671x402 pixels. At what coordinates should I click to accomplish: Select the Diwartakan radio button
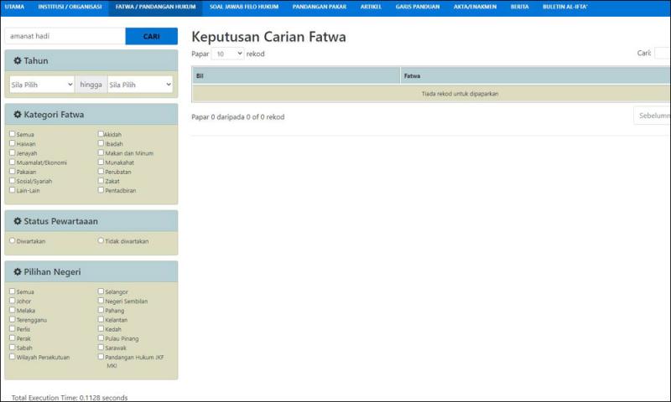click(12, 241)
